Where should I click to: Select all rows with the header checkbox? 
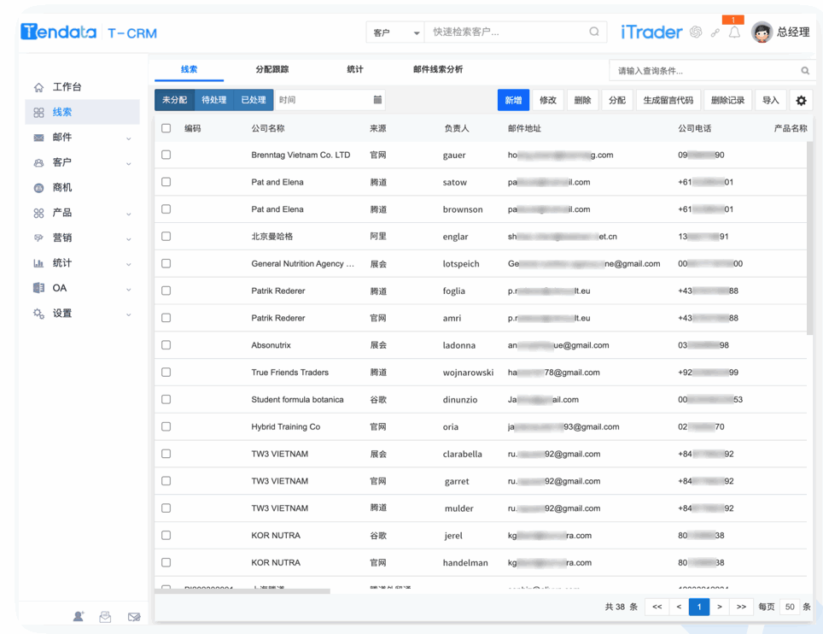click(x=166, y=128)
